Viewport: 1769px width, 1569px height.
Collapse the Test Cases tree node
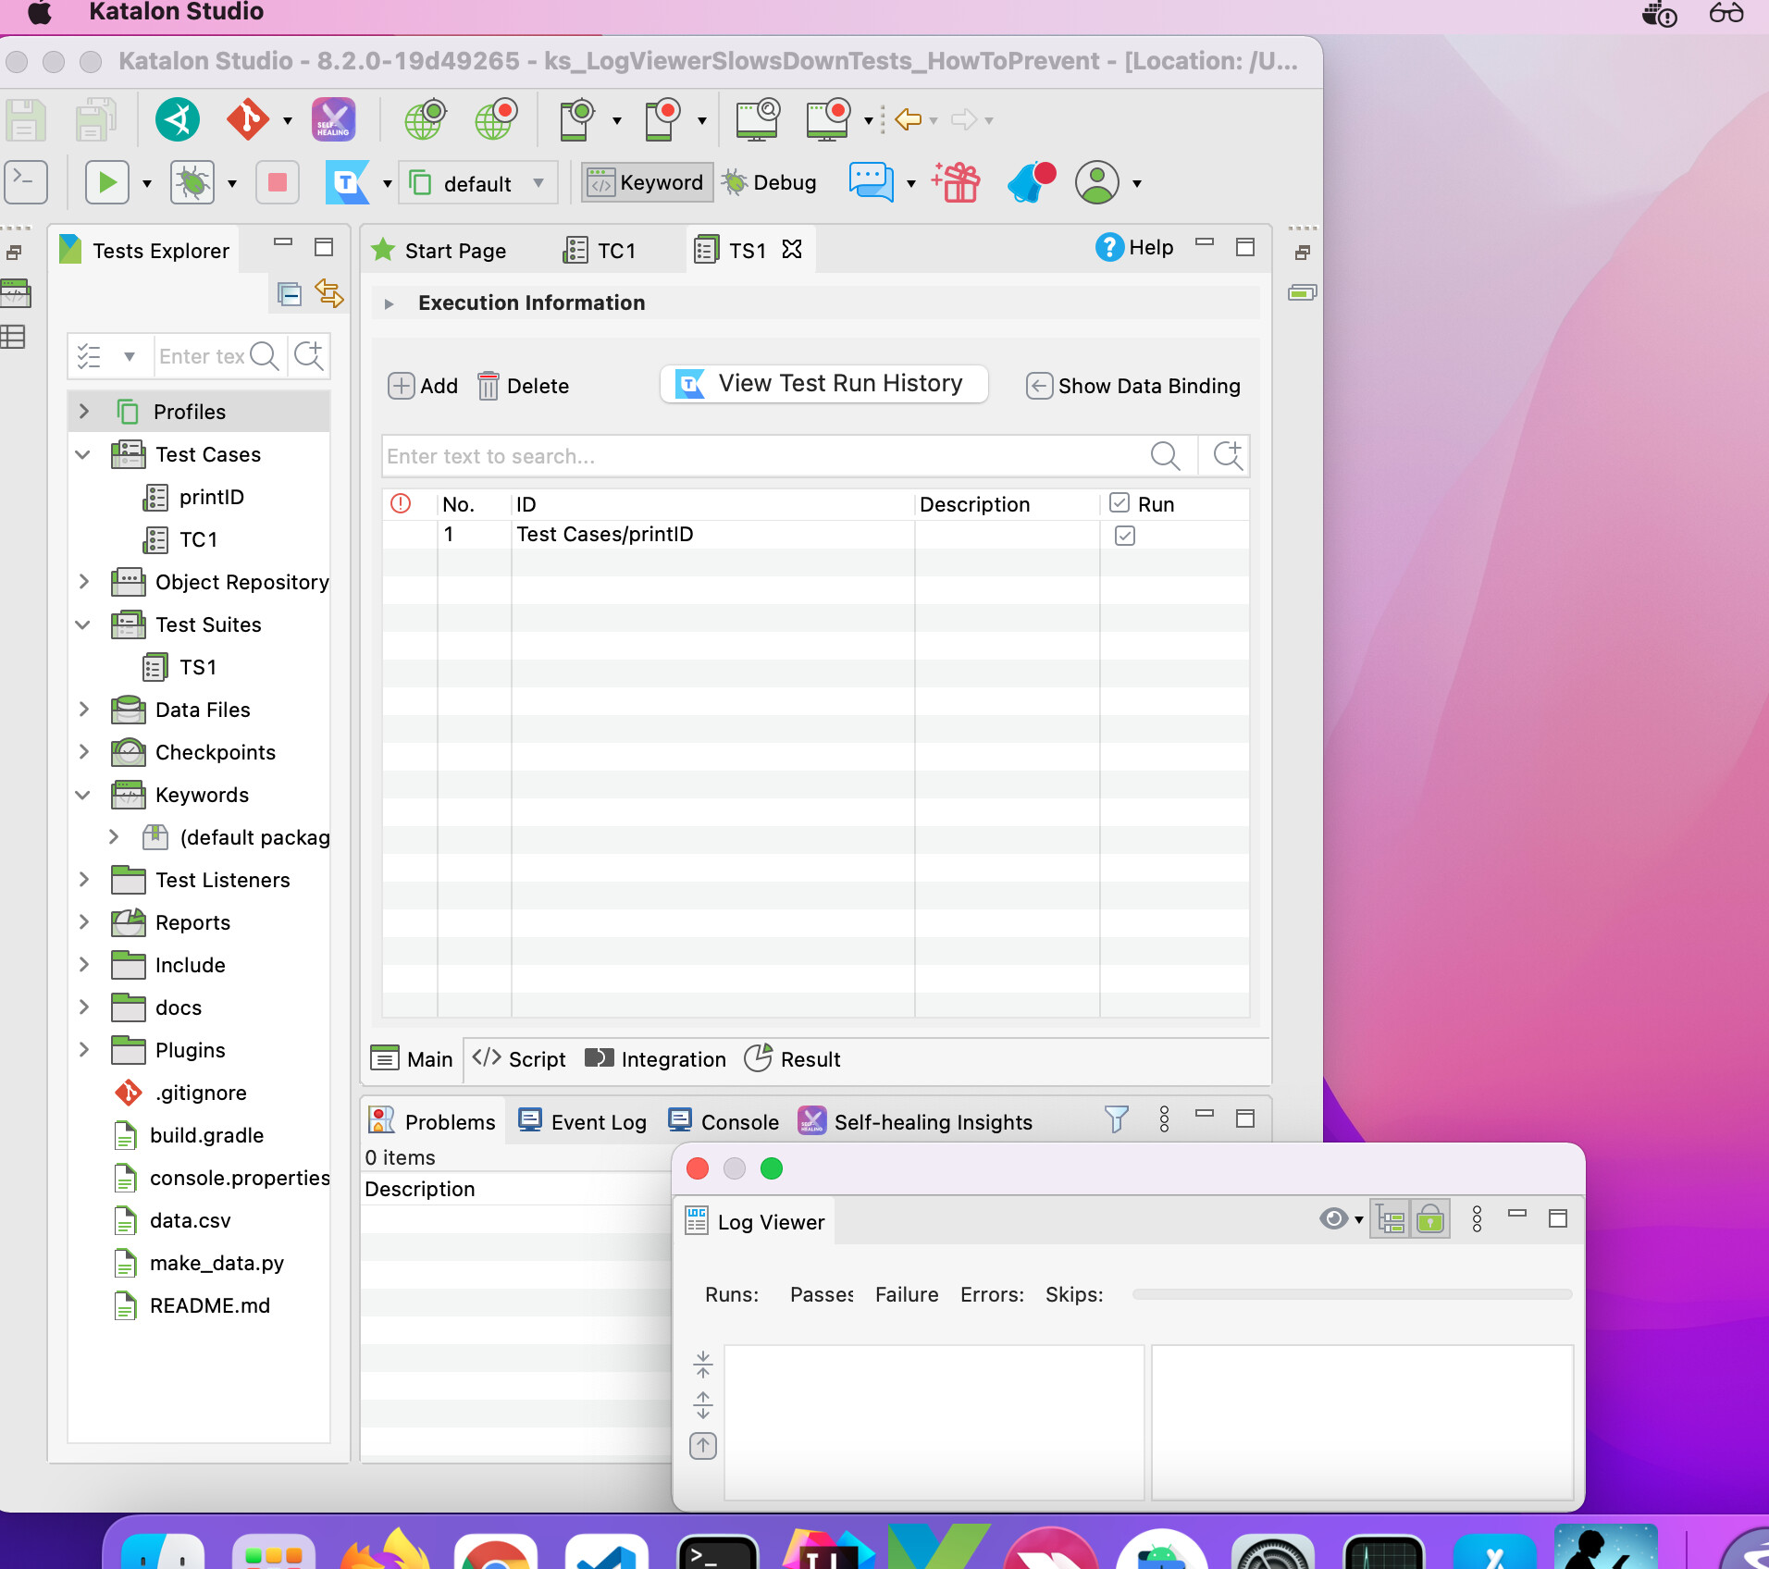click(x=83, y=454)
